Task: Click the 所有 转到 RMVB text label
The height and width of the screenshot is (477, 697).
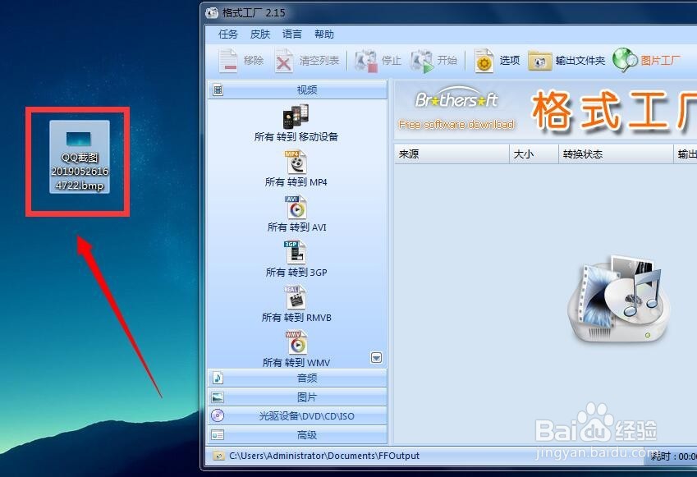Action: (x=296, y=318)
